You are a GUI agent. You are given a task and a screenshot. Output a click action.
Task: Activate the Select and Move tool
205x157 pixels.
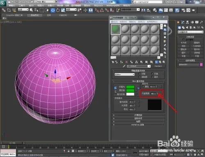coord(52,10)
